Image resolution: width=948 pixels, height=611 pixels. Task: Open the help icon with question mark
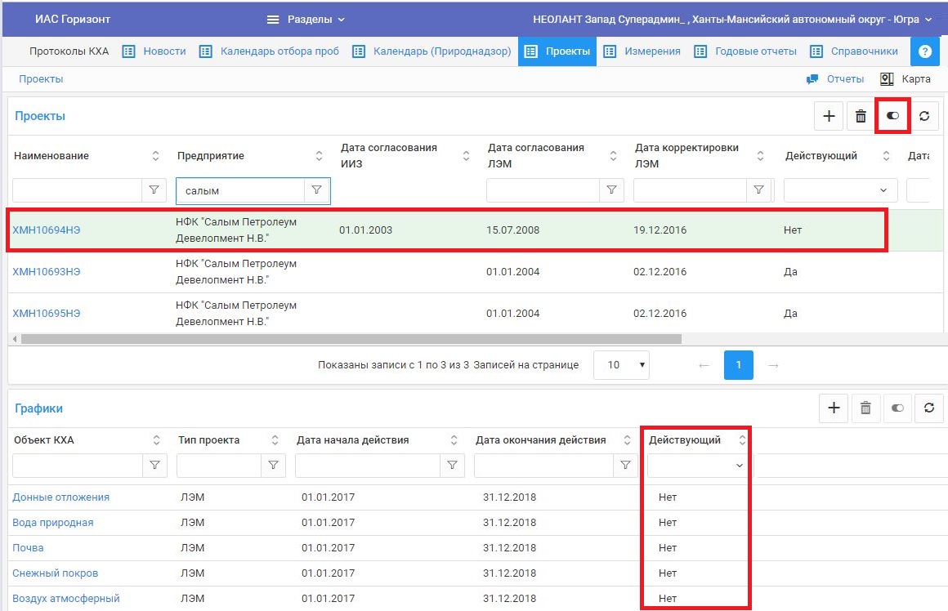(x=924, y=51)
